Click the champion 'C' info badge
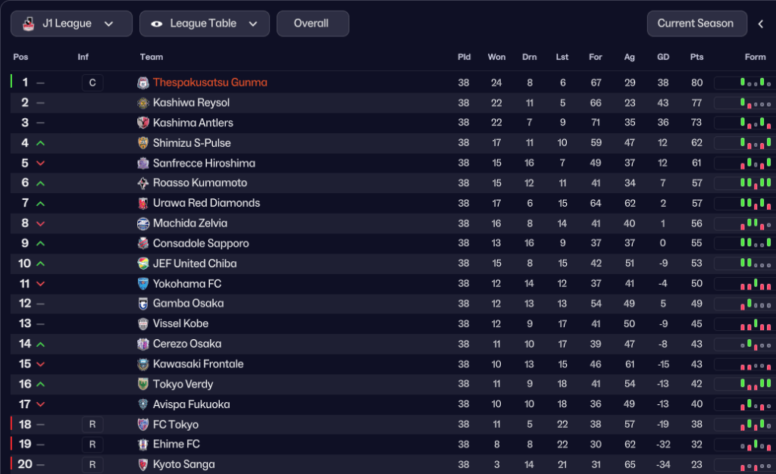This screenshot has height=474, width=776. [92, 83]
